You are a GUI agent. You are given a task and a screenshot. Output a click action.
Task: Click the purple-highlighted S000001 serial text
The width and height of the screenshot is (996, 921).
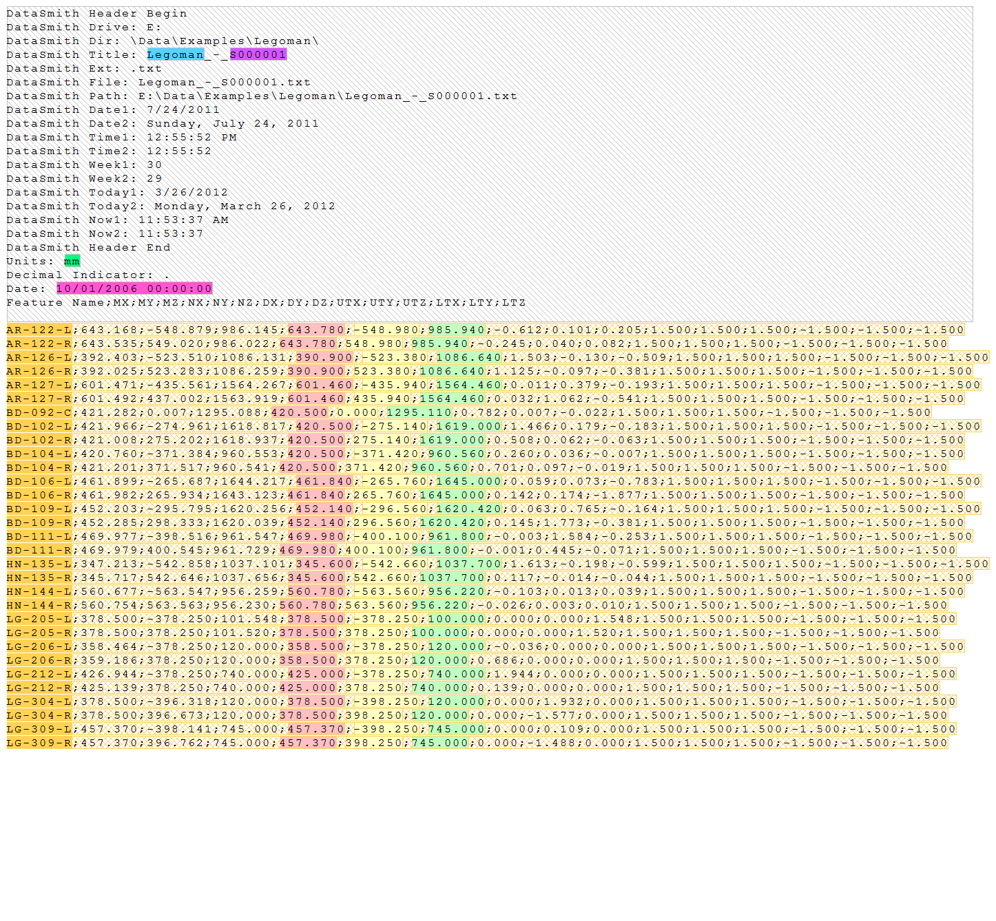point(258,54)
